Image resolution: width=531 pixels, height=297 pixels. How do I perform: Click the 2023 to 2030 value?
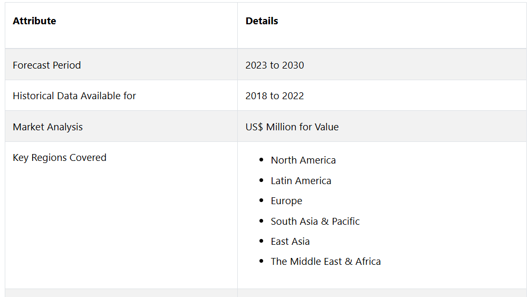pyautogui.click(x=275, y=65)
